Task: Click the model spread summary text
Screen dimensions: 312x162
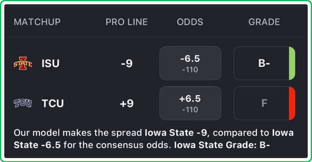Action: click(78, 133)
